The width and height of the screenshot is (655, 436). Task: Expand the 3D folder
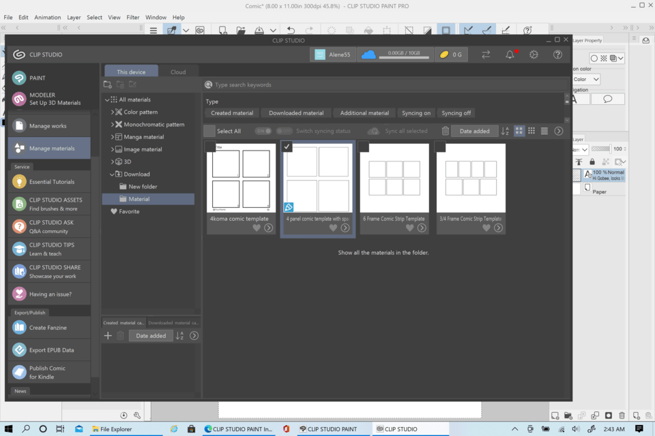click(x=112, y=161)
